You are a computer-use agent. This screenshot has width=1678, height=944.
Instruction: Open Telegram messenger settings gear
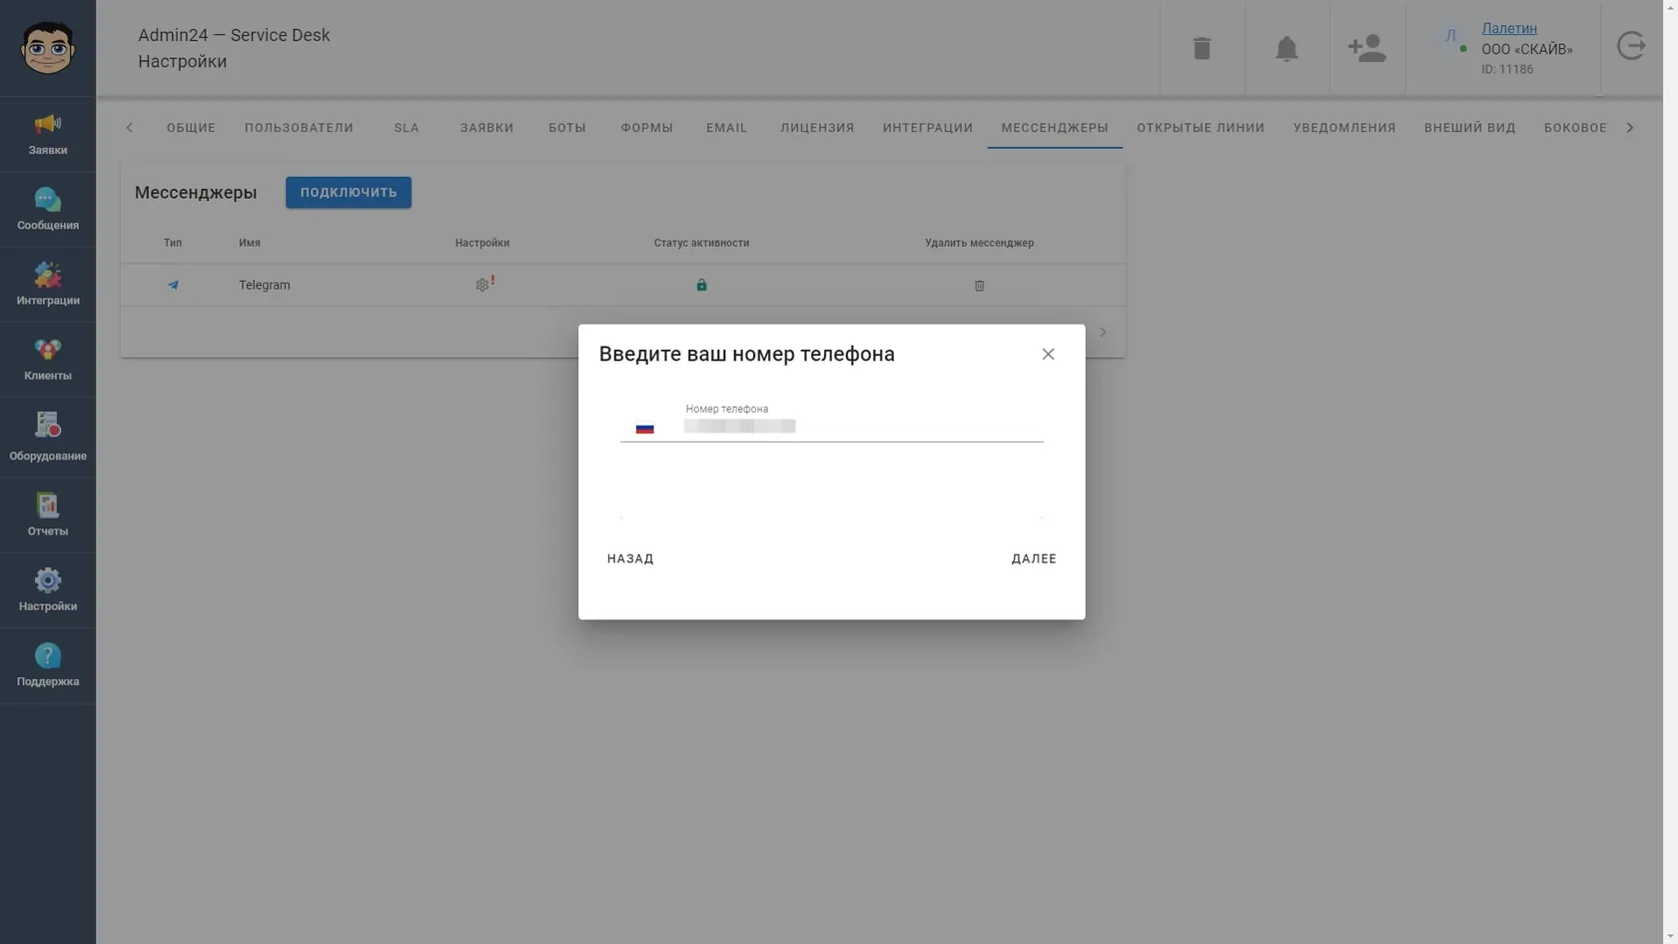[x=484, y=285]
